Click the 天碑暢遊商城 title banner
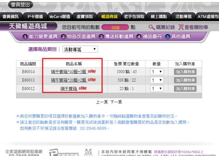Viewport: 219px width, 156px height. (28, 26)
